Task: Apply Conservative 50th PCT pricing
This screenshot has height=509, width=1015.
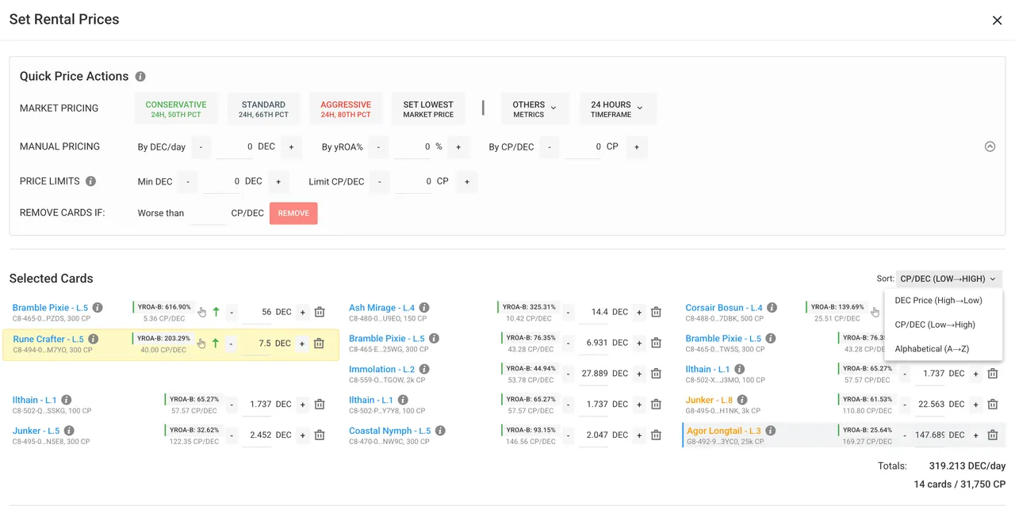Action: 176,108
